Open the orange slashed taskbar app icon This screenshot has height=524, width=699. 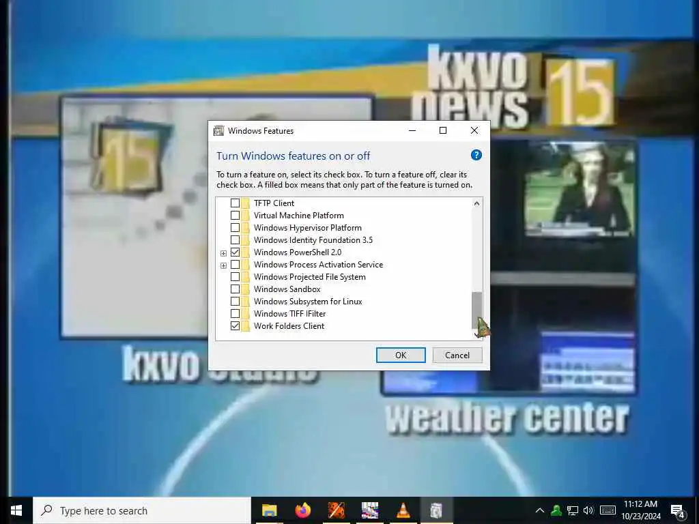click(337, 510)
